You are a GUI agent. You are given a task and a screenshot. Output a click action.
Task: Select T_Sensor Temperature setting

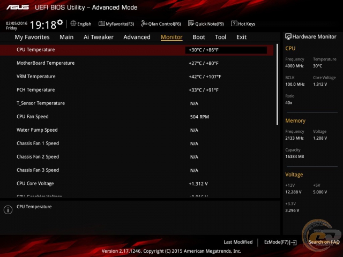[137, 103]
